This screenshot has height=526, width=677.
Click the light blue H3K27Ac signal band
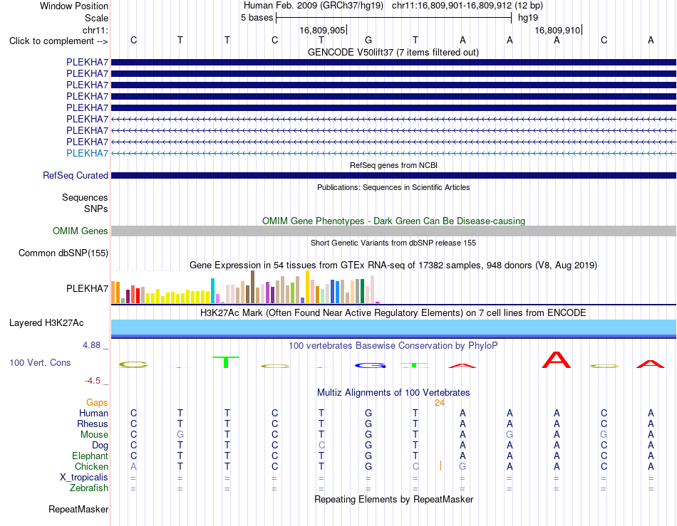(393, 327)
